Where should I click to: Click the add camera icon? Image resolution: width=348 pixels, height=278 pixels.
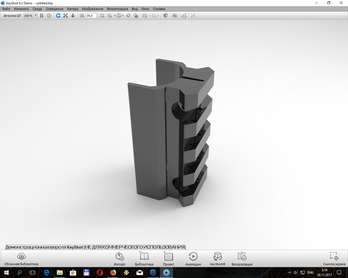tap(102, 16)
